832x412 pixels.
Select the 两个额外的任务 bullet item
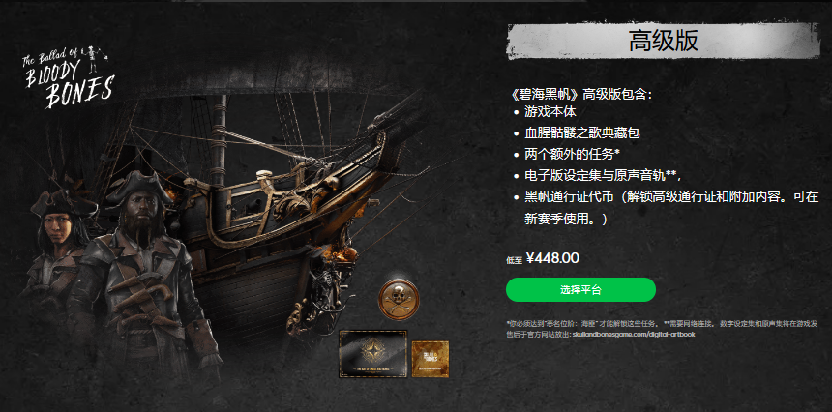point(573,155)
